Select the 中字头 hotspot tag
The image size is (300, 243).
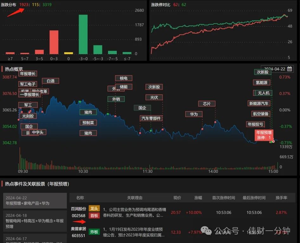pyautogui.click(x=37, y=132)
